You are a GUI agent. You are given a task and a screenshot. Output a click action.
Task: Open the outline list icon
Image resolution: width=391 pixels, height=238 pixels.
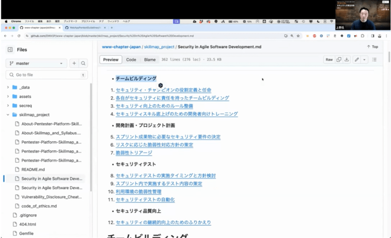[374, 60]
